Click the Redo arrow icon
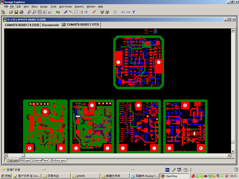Screen dimensions: 239x179 tap(128, 12)
